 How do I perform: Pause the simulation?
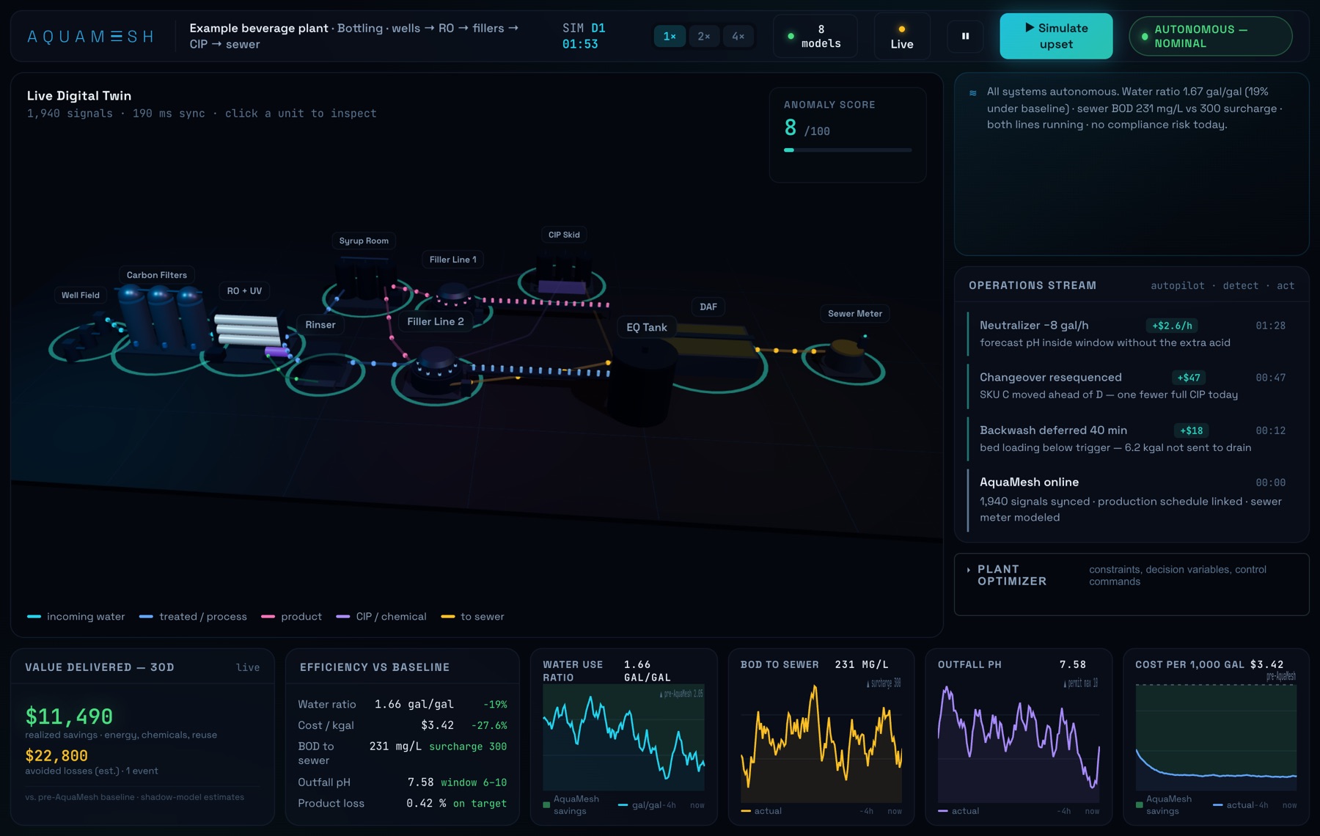pos(965,36)
